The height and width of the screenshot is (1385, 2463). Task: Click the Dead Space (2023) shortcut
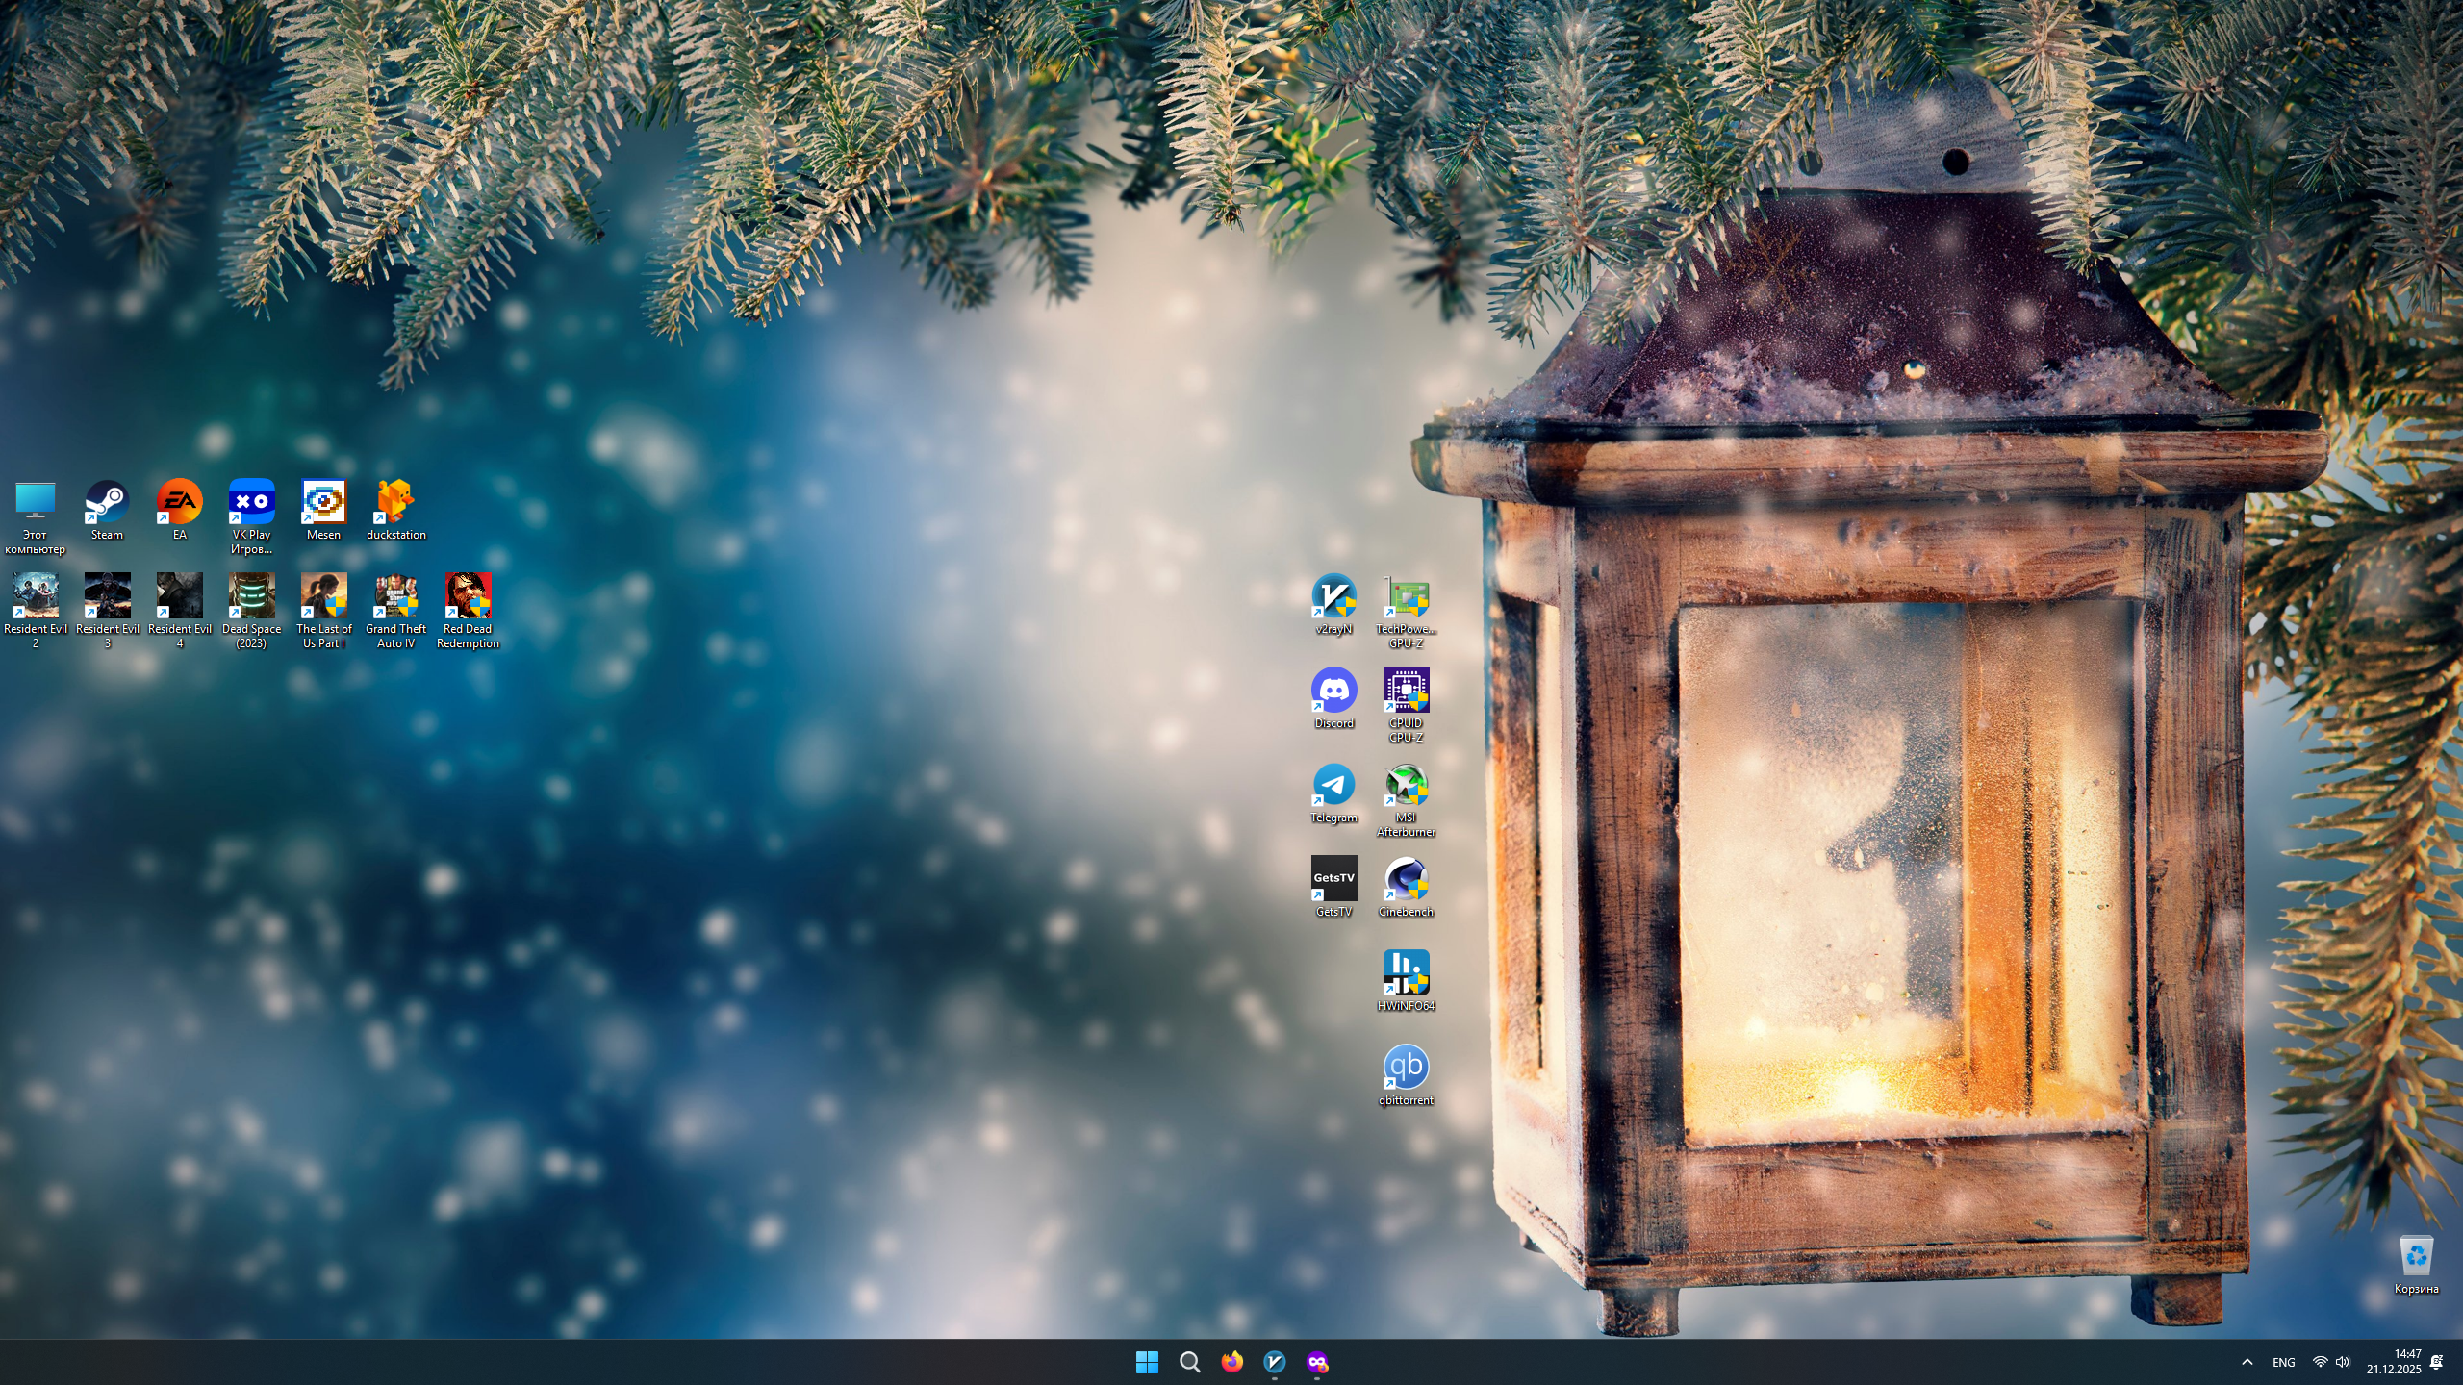[x=251, y=597]
